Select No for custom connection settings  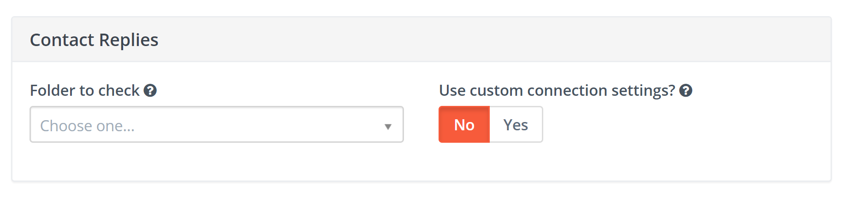(464, 125)
